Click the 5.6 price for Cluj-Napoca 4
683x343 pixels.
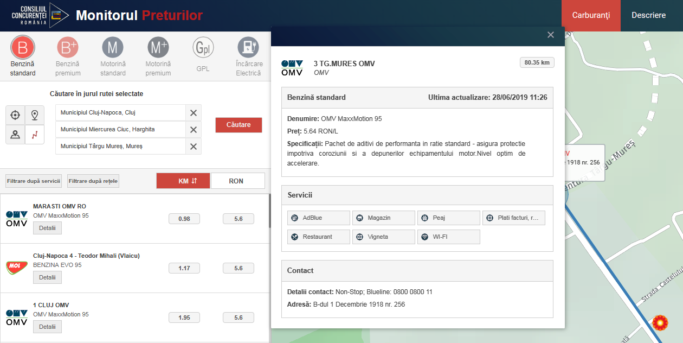[239, 268]
